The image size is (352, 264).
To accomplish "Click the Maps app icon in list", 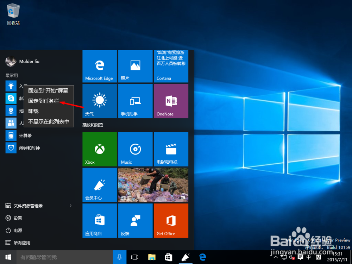I will coord(11,111).
